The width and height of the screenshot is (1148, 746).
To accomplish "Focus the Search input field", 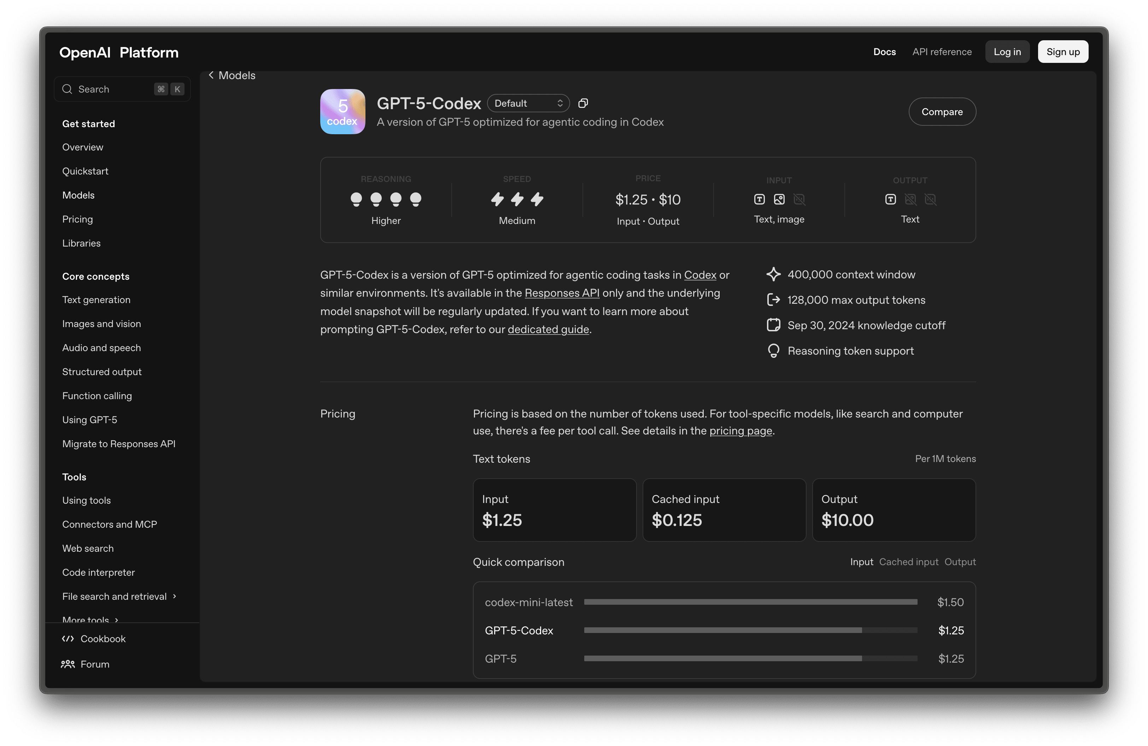I will pos(122,89).
